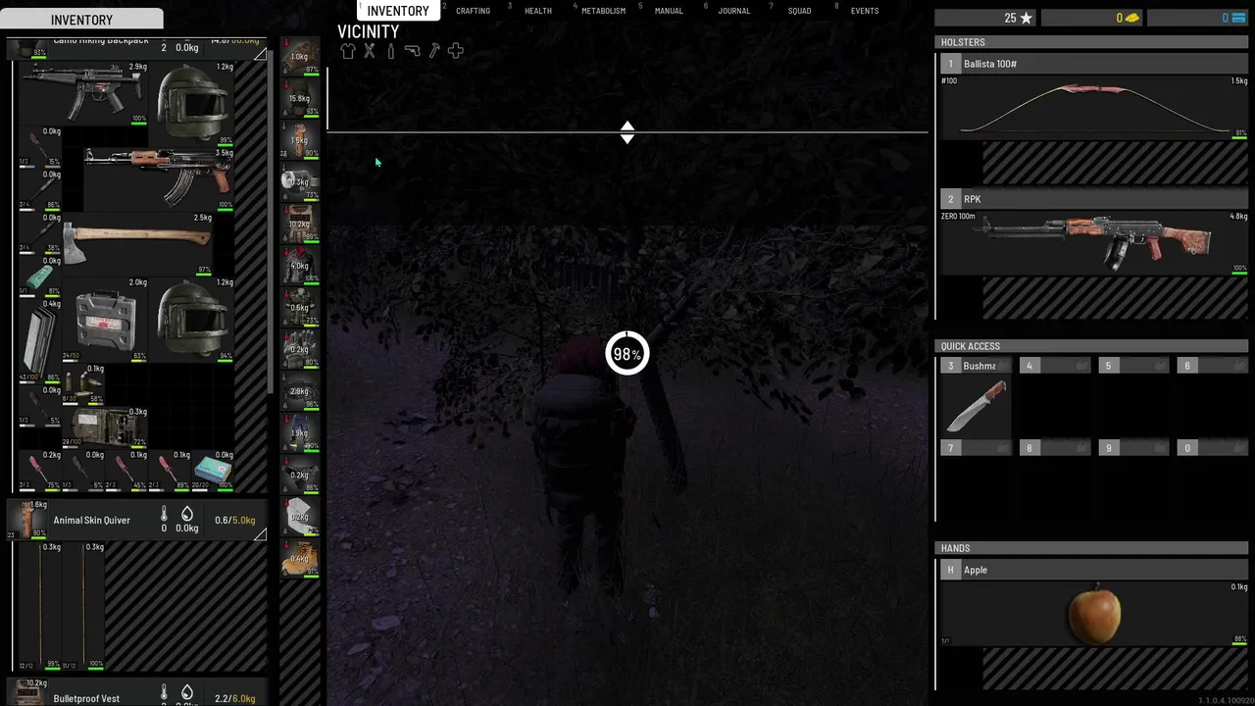Filter vicinity by pistol weapons icon
Screen dimensions: 1255x706
click(x=412, y=51)
